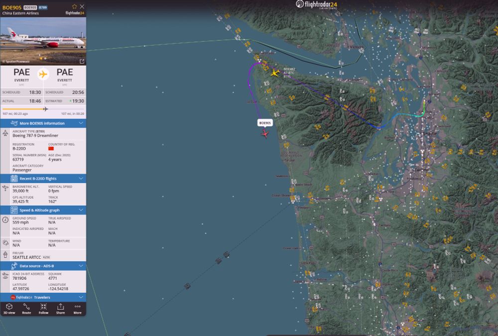Click destination airport PAE Everett

[x=65, y=75]
